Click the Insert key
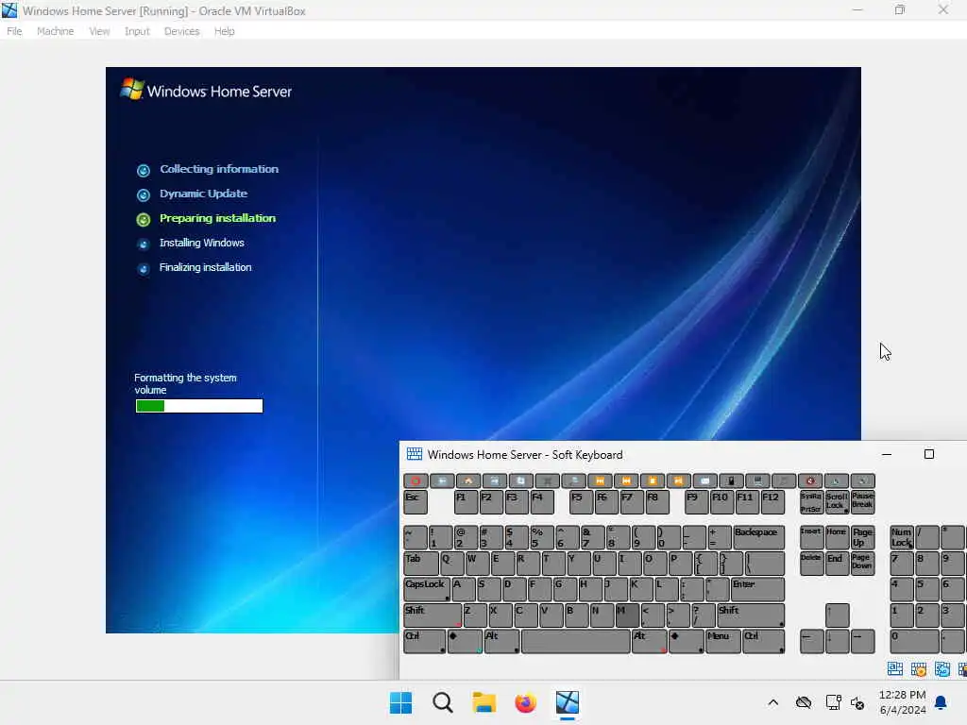 tap(811, 537)
